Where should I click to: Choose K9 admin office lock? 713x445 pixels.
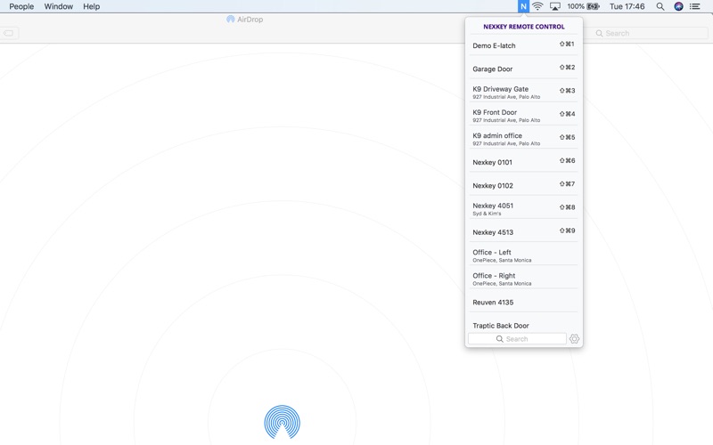[x=523, y=139]
